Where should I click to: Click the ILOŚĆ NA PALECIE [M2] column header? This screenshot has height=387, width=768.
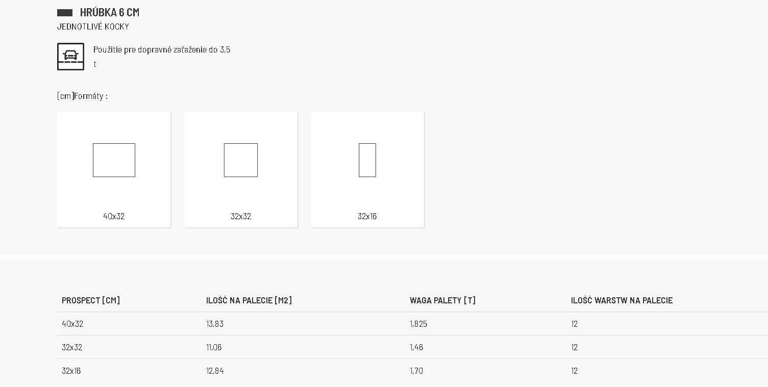249,300
